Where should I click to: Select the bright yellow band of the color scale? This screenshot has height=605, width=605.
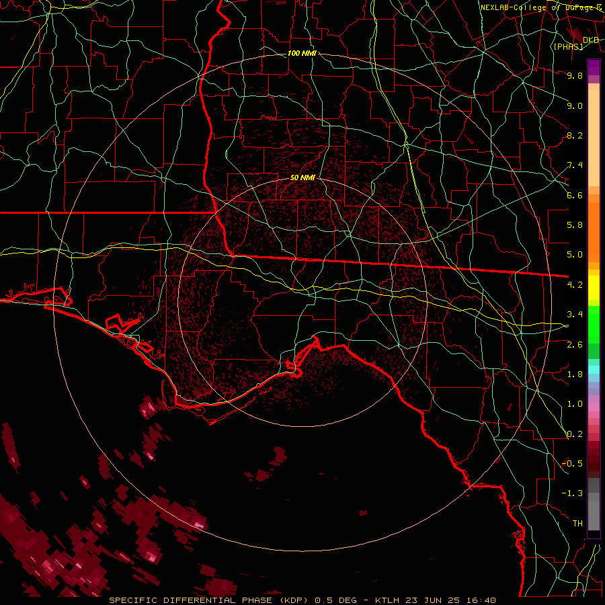click(x=594, y=287)
